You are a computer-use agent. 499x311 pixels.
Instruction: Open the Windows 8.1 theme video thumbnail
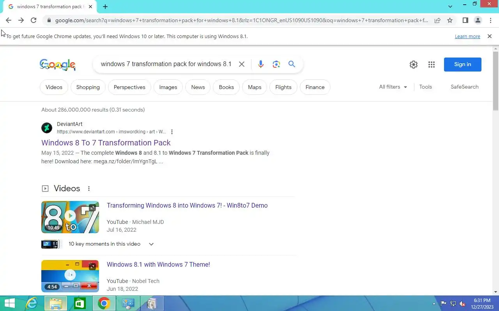pyautogui.click(x=70, y=276)
